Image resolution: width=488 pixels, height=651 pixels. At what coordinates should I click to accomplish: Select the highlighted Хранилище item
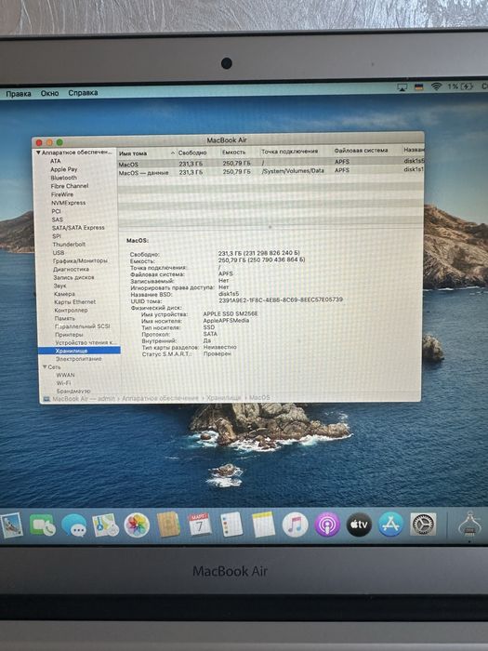(79, 351)
